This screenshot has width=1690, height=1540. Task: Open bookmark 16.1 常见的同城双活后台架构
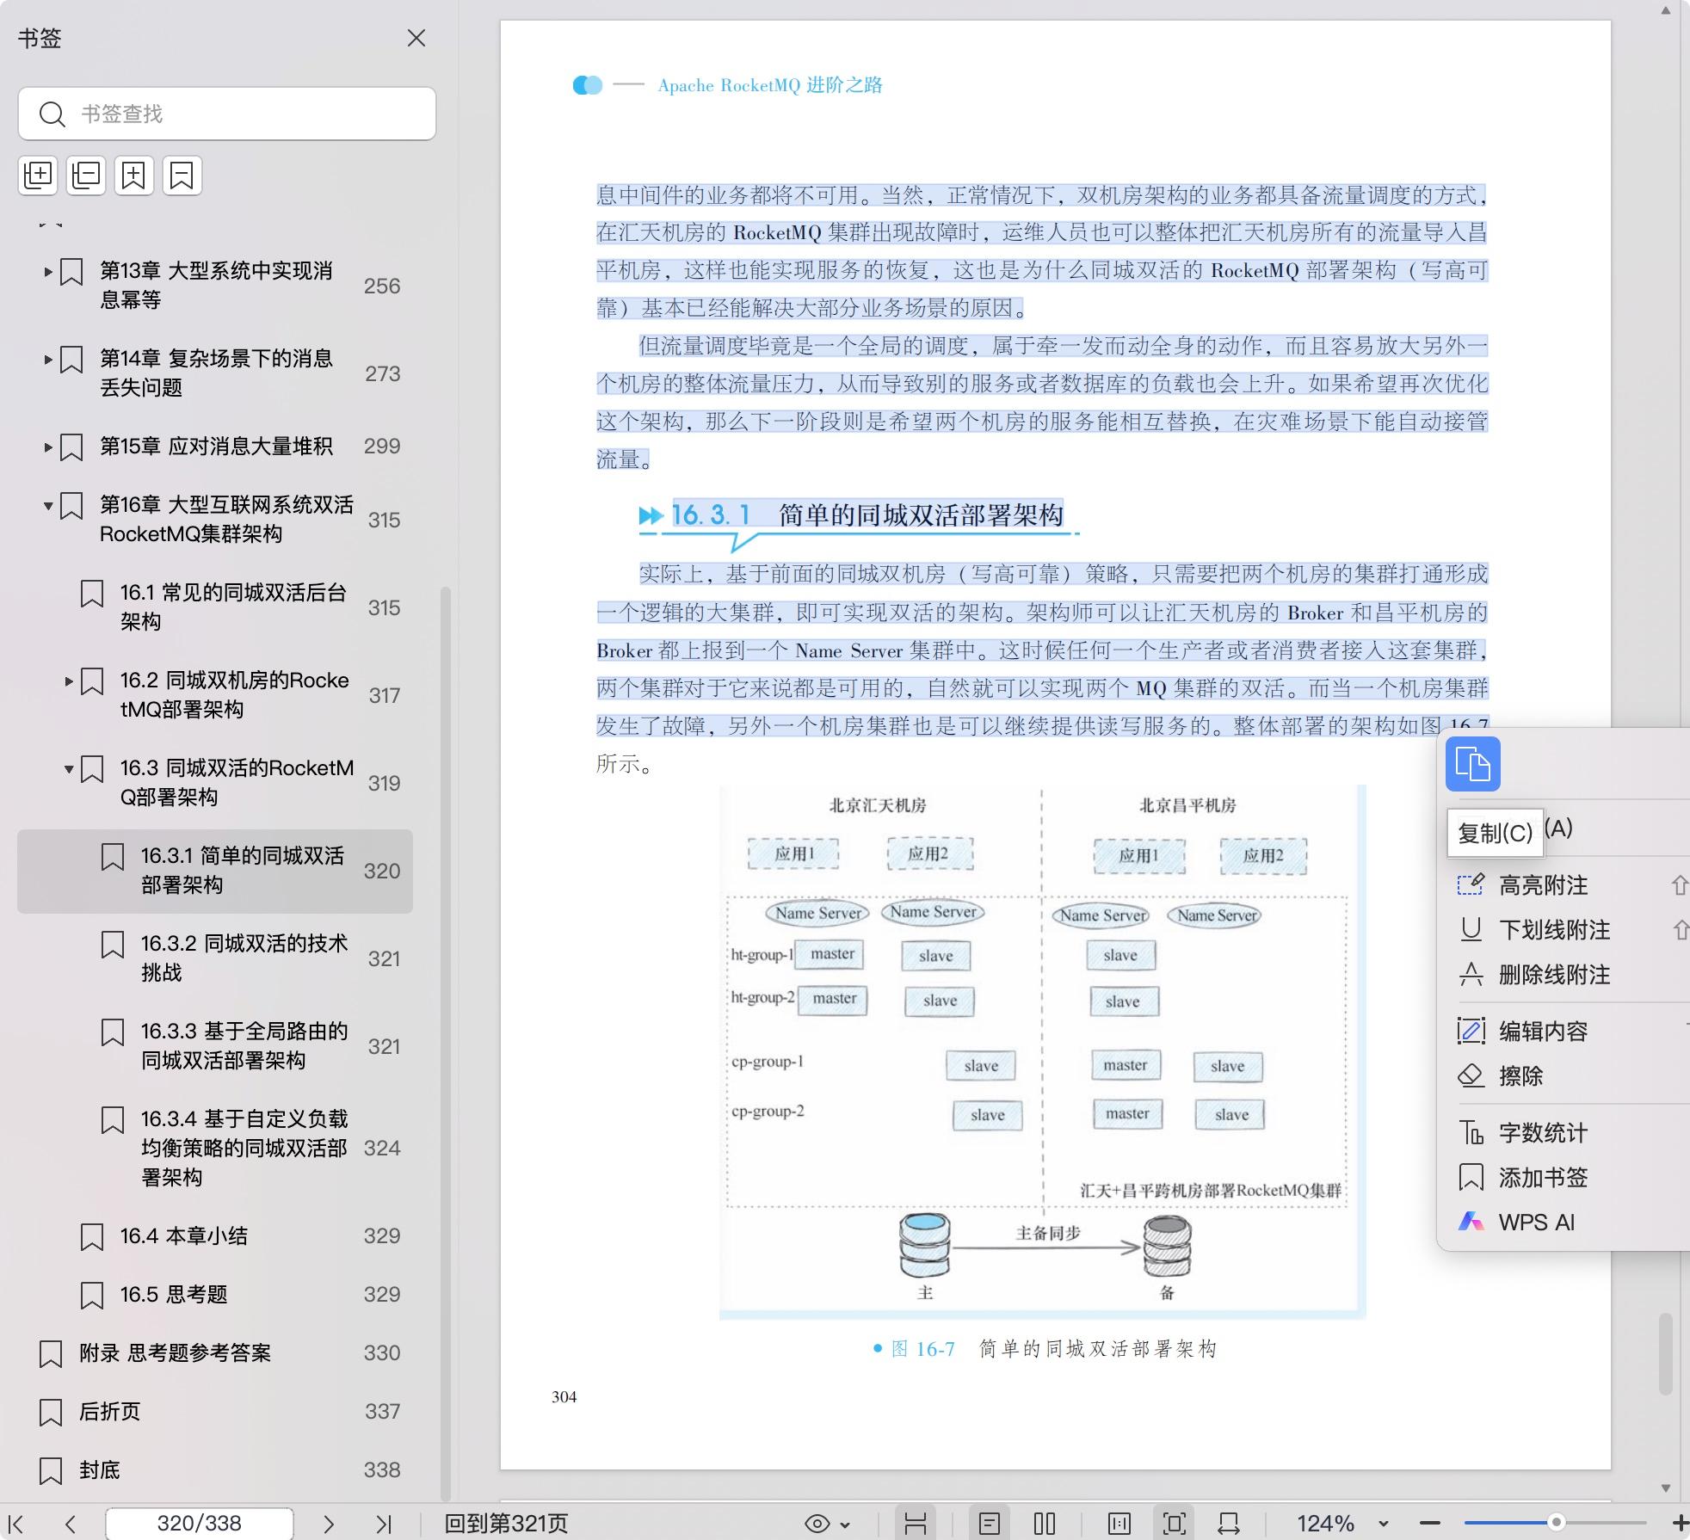tap(232, 607)
